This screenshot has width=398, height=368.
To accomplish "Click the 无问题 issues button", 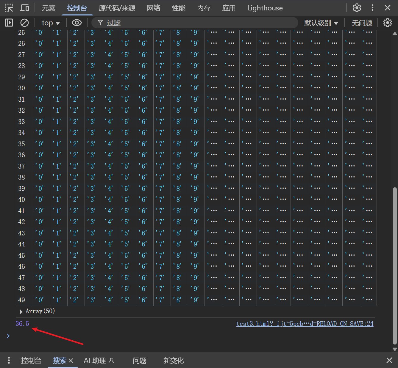I will 362,23.
